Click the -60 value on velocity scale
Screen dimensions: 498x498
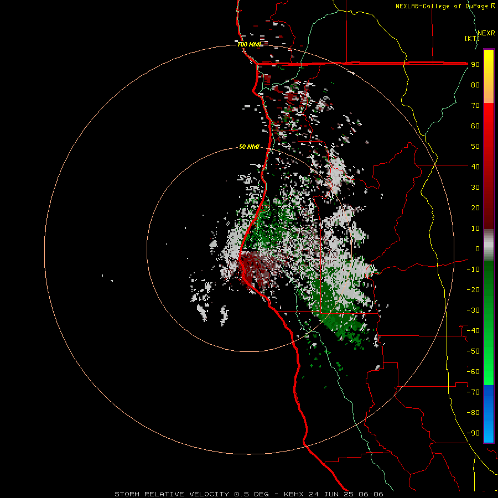pyautogui.click(x=473, y=372)
